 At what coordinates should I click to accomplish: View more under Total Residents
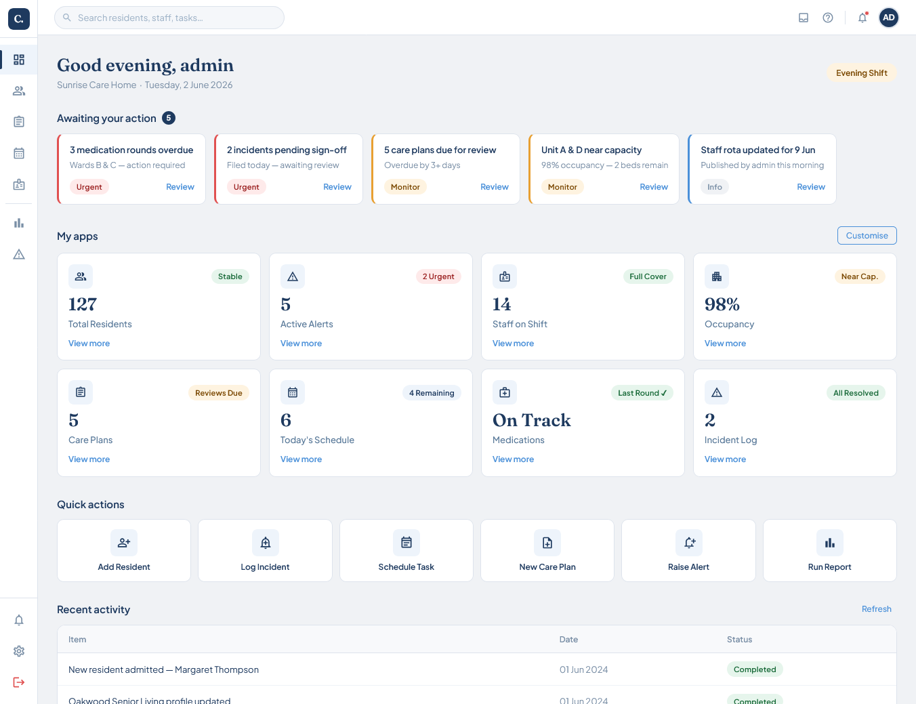tap(89, 344)
